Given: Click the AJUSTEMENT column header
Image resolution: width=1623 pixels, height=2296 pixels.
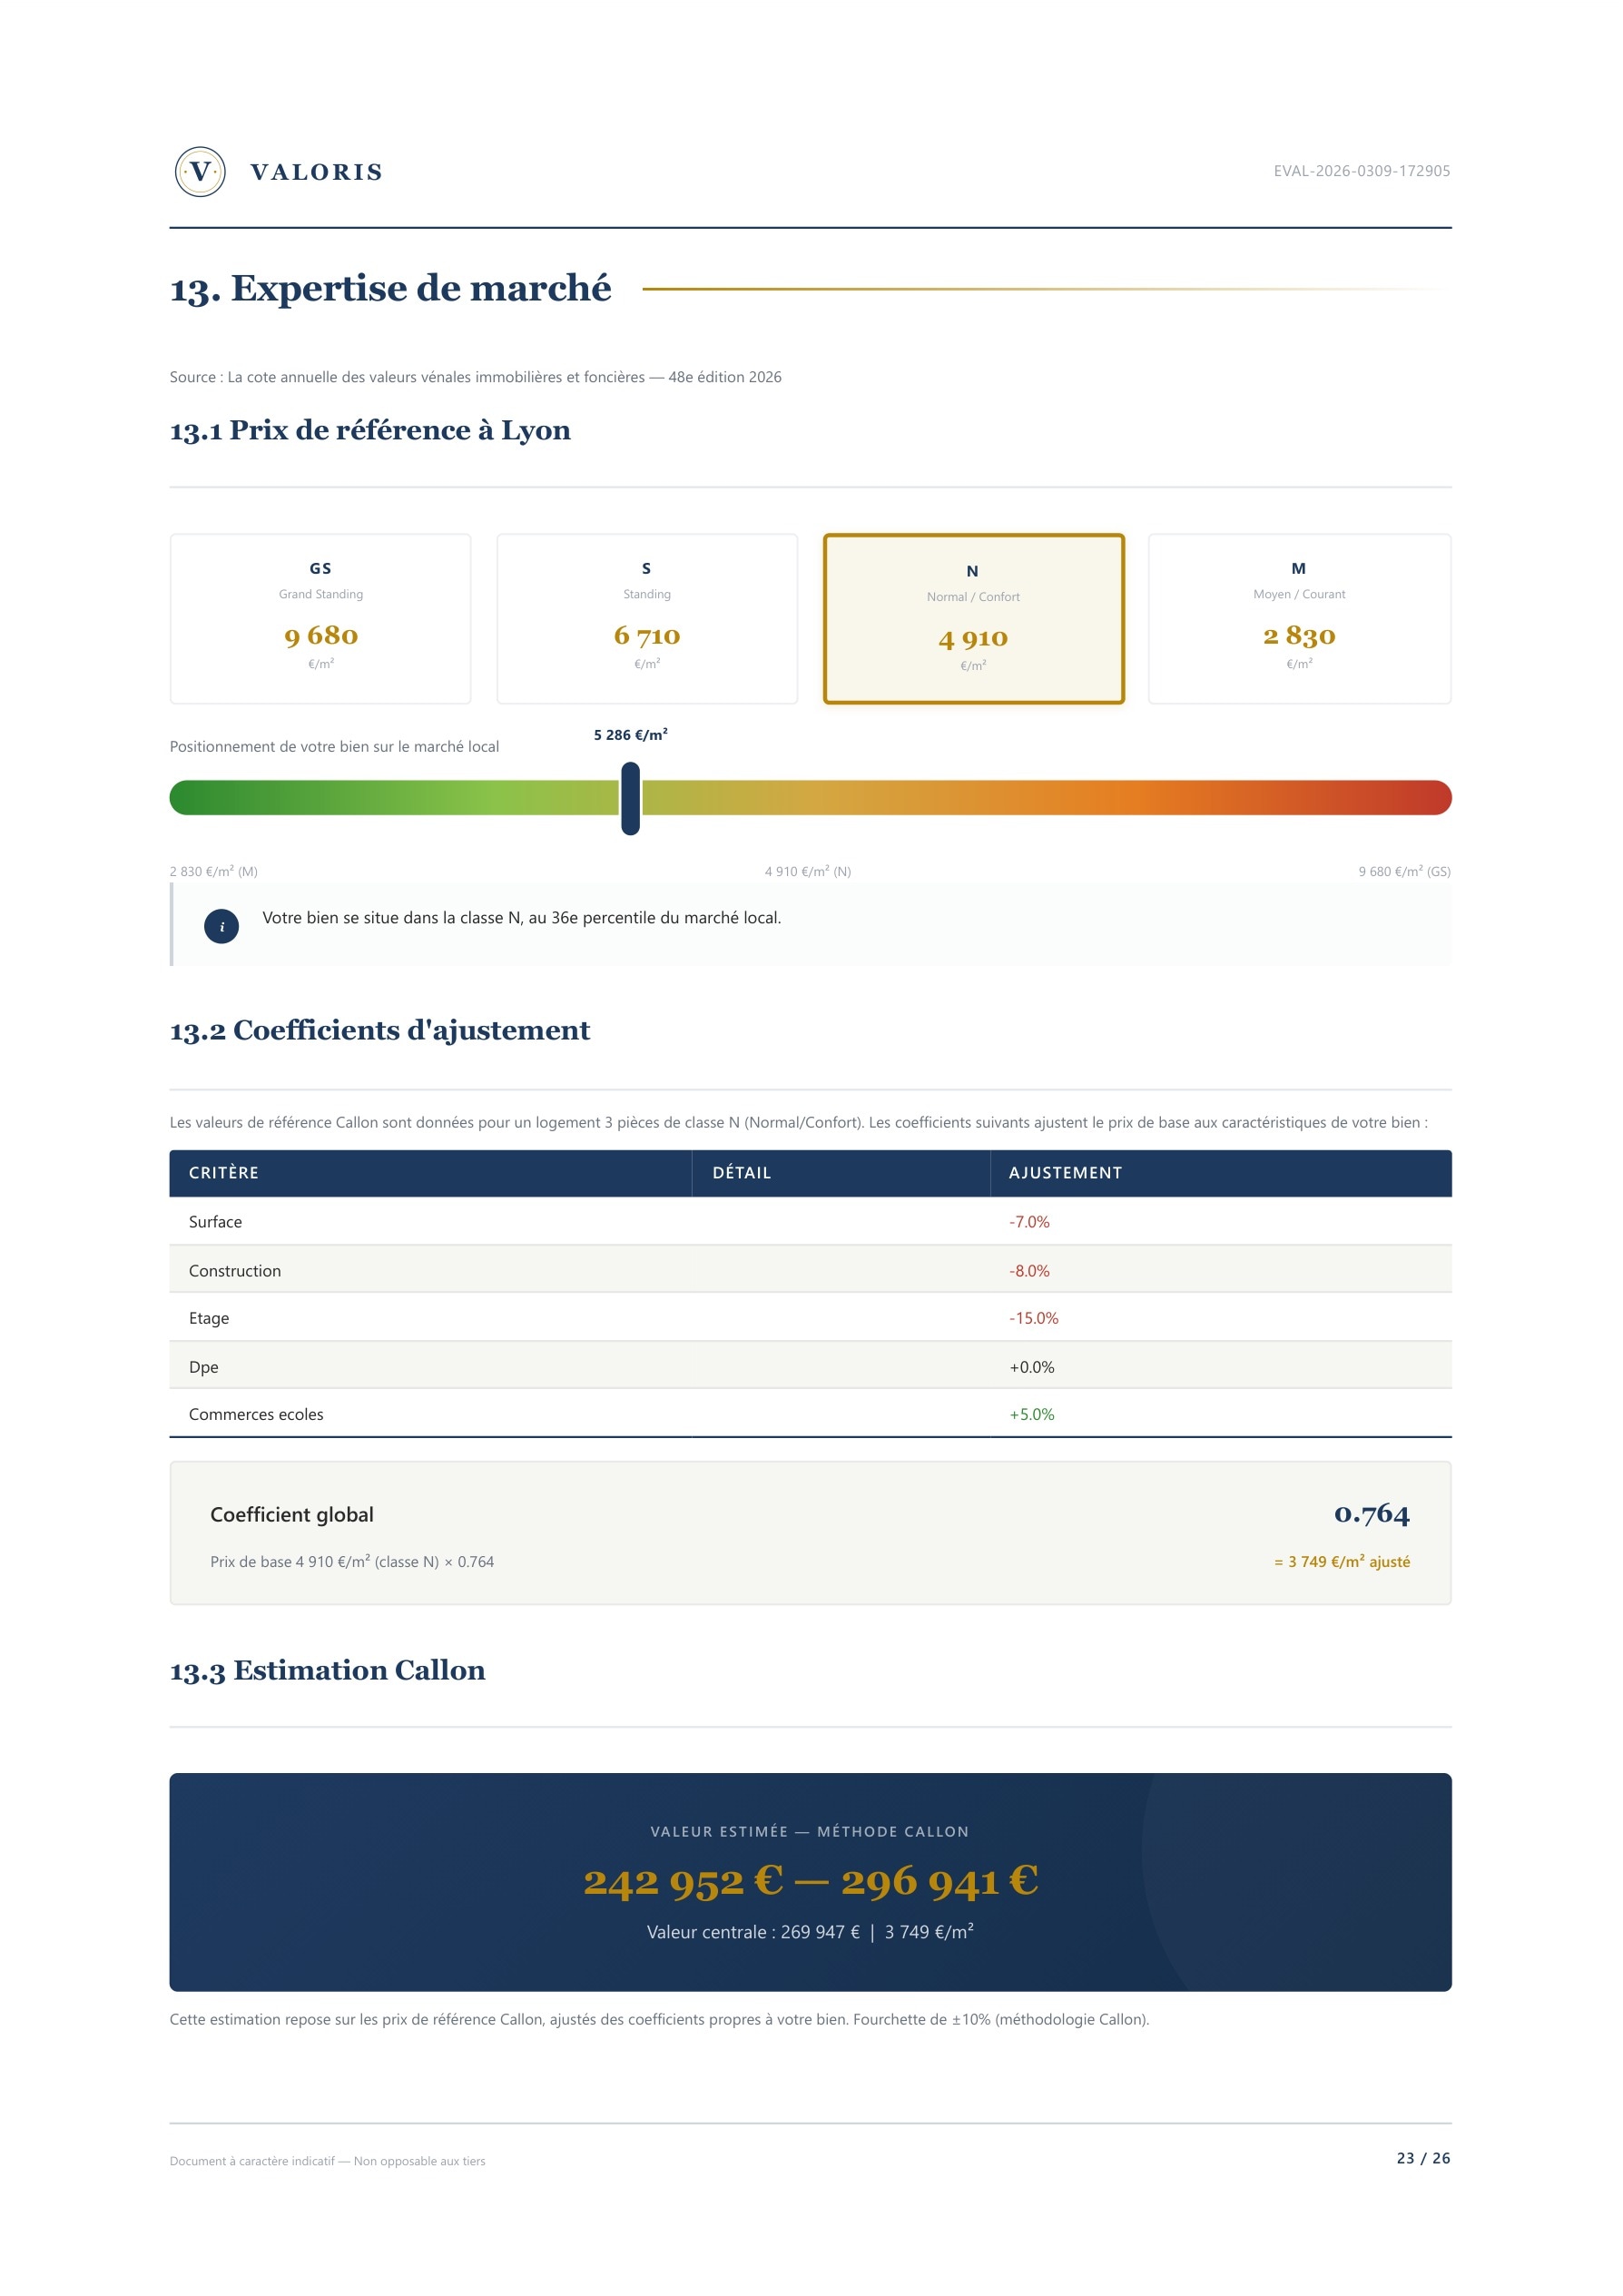Looking at the screenshot, I should 1065,1173.
